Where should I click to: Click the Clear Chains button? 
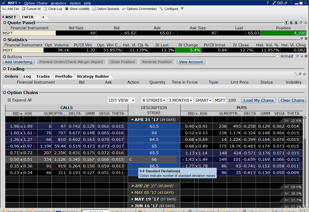coord(292,100)
